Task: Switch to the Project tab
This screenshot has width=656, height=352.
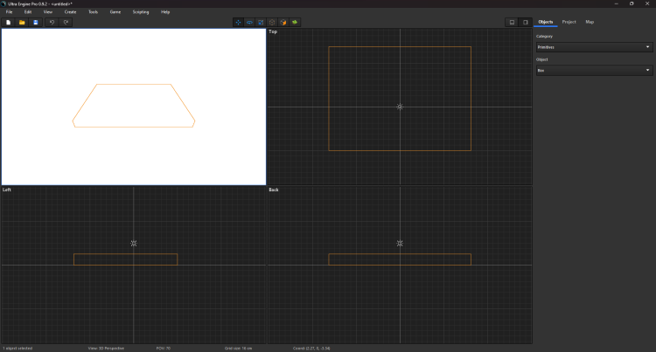Action: (569, 22)
